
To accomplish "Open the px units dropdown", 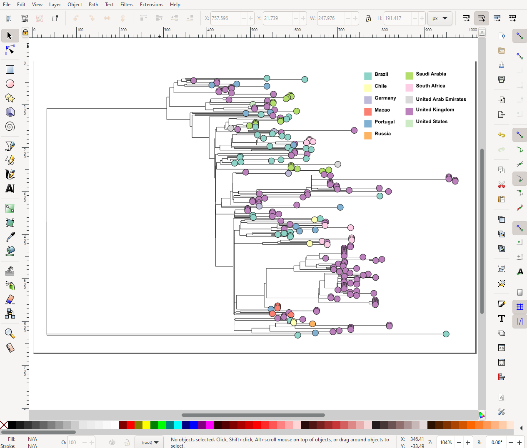I will click(x=440, y=18).
